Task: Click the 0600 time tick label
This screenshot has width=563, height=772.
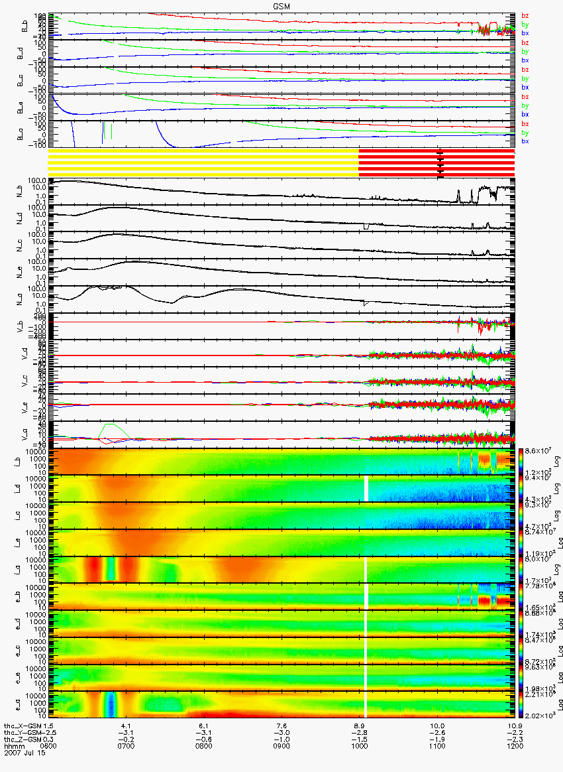Action: tap(48, 746)
